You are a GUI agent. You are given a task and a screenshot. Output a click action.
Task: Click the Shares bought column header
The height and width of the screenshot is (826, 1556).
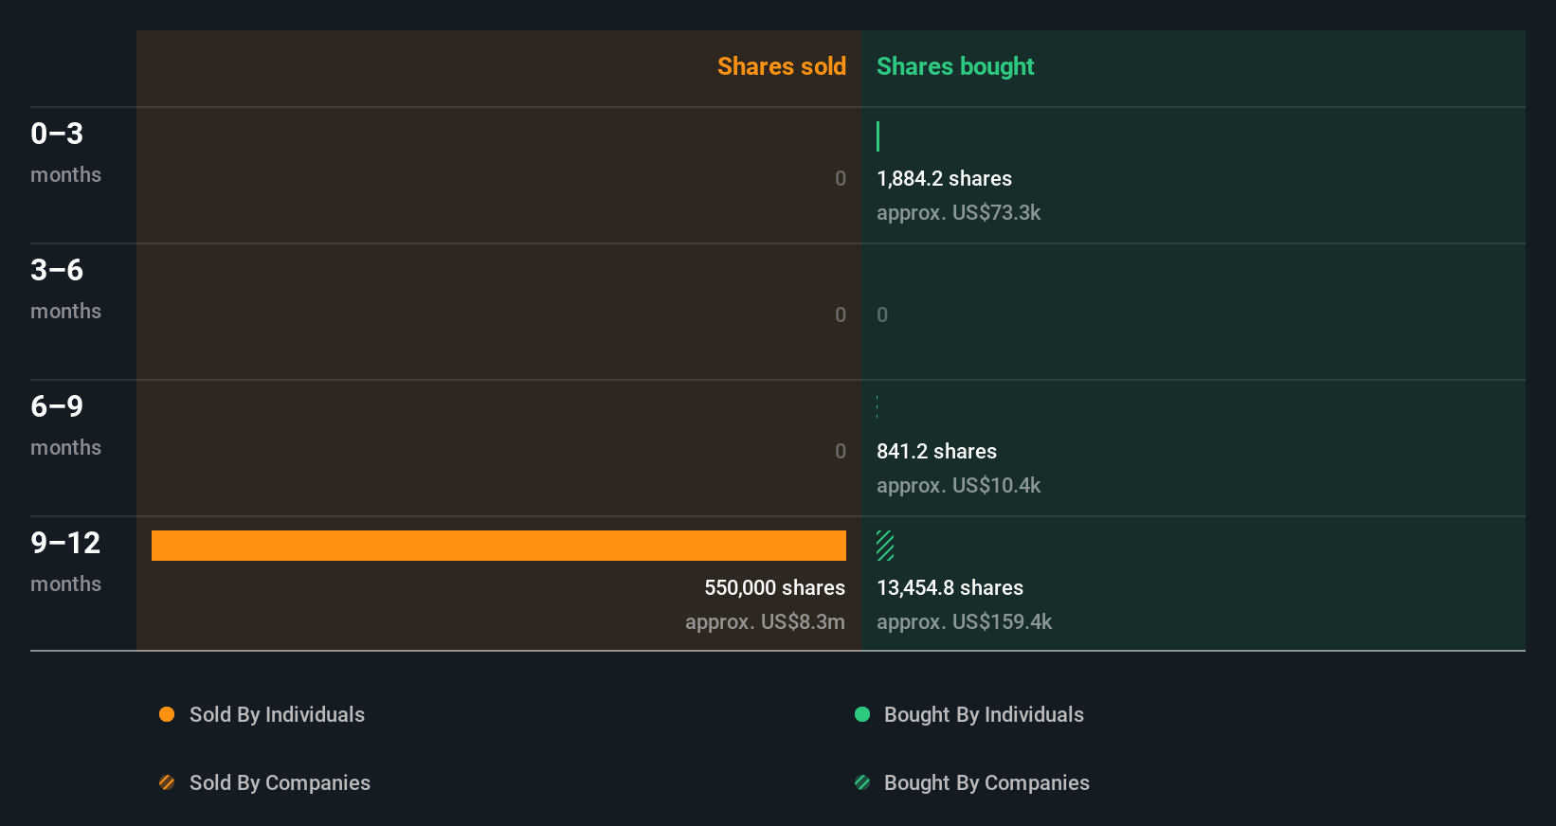(x=955, y=66)
